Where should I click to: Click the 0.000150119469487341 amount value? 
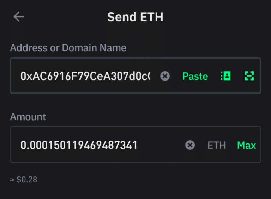pyautogui.click(x=79, y=145)
